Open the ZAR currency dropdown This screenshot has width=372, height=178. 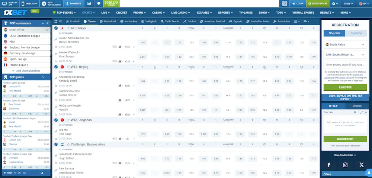point(345,55)
